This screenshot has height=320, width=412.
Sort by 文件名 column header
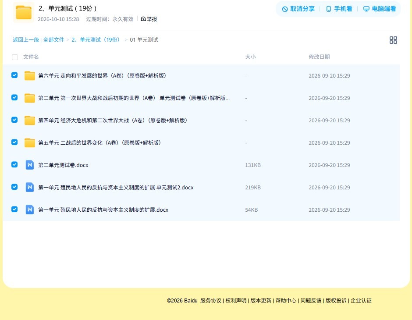click(x=31, y=57)
